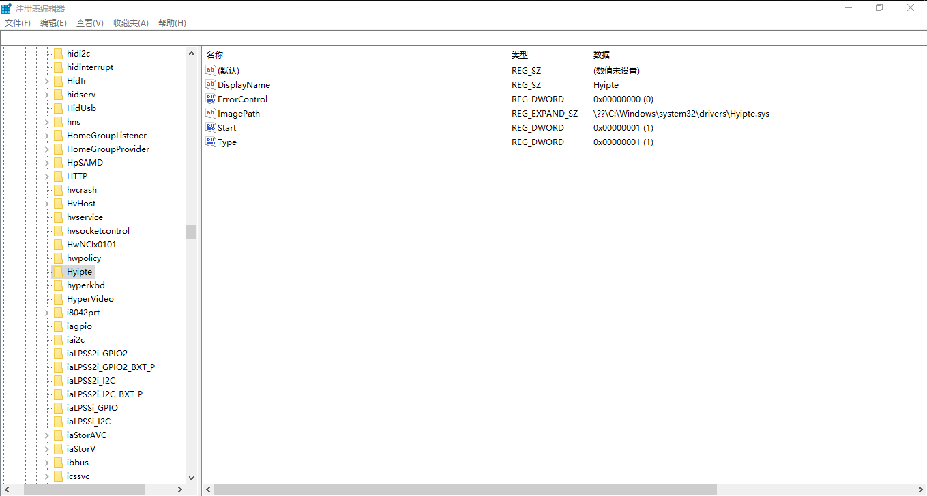The width and height of the screenshot is (927, 496).
Task: Click the hvsocketcontrol folder icon
Action: click(58, 230)
